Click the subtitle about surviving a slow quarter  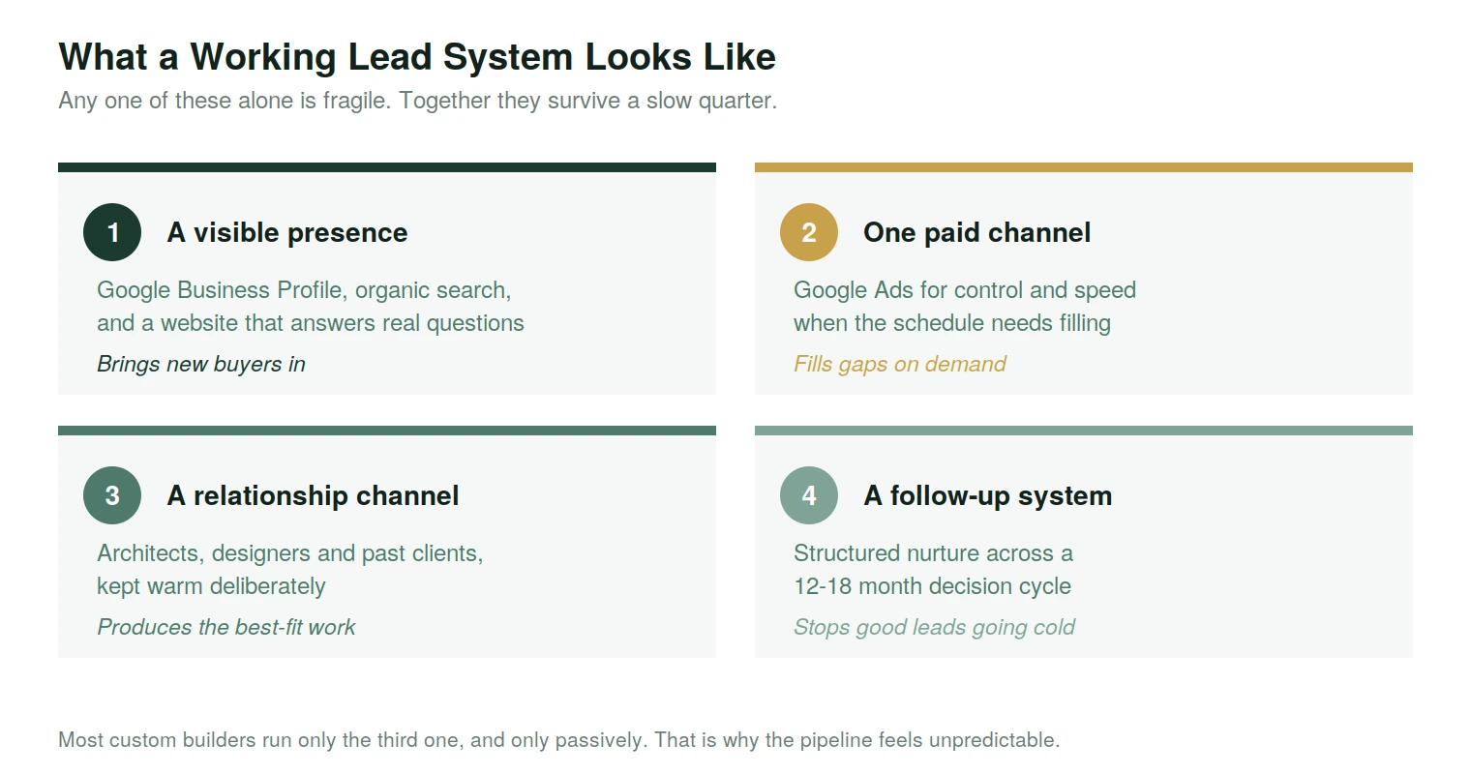click(417, 101)
